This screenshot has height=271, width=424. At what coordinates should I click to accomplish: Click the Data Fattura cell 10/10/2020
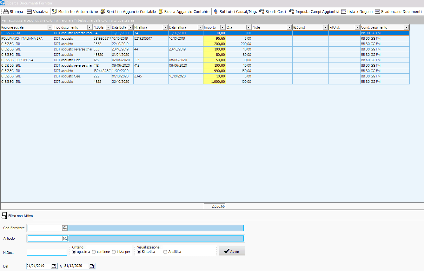[186, 76]
